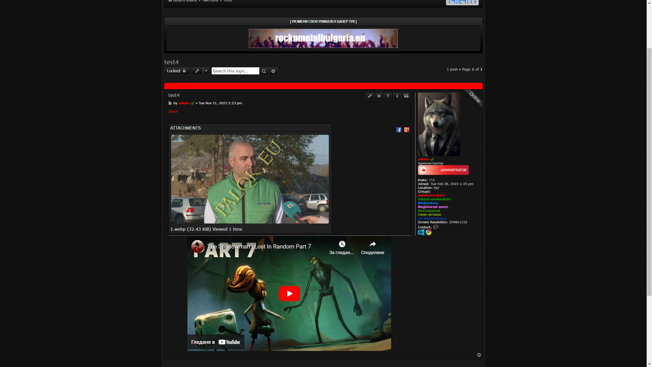Click the contact speech bubble icon

[x=436, y=227]
